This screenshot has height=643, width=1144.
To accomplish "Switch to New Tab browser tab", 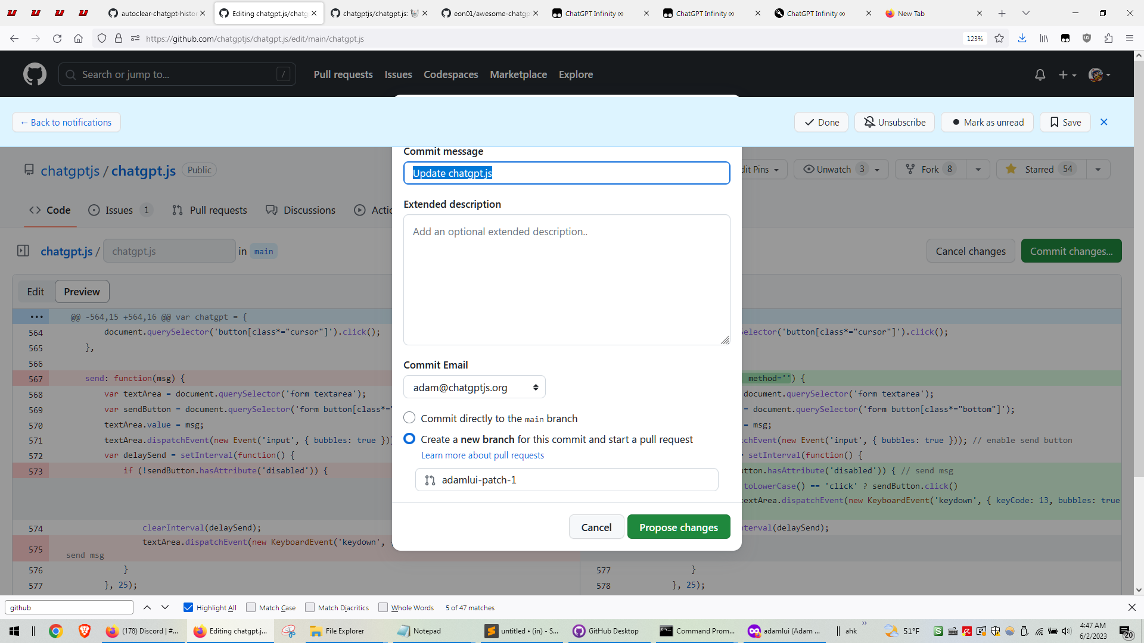I will 934,13.
